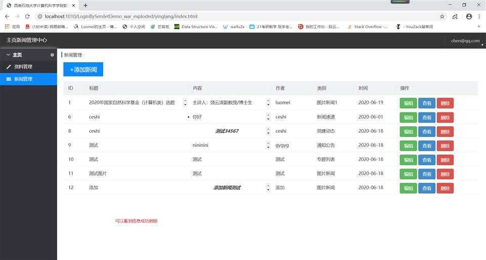Delete the 专题列表 row with ID 10
486x260 pixels.
tap(445, 160)
